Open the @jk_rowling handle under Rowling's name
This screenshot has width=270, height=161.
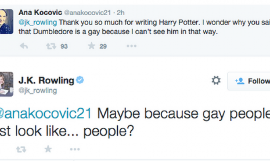[x=37, y=91]
